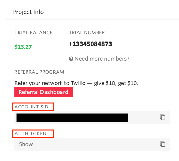Click the 'Need more numbers?' link

click(102, 59)
